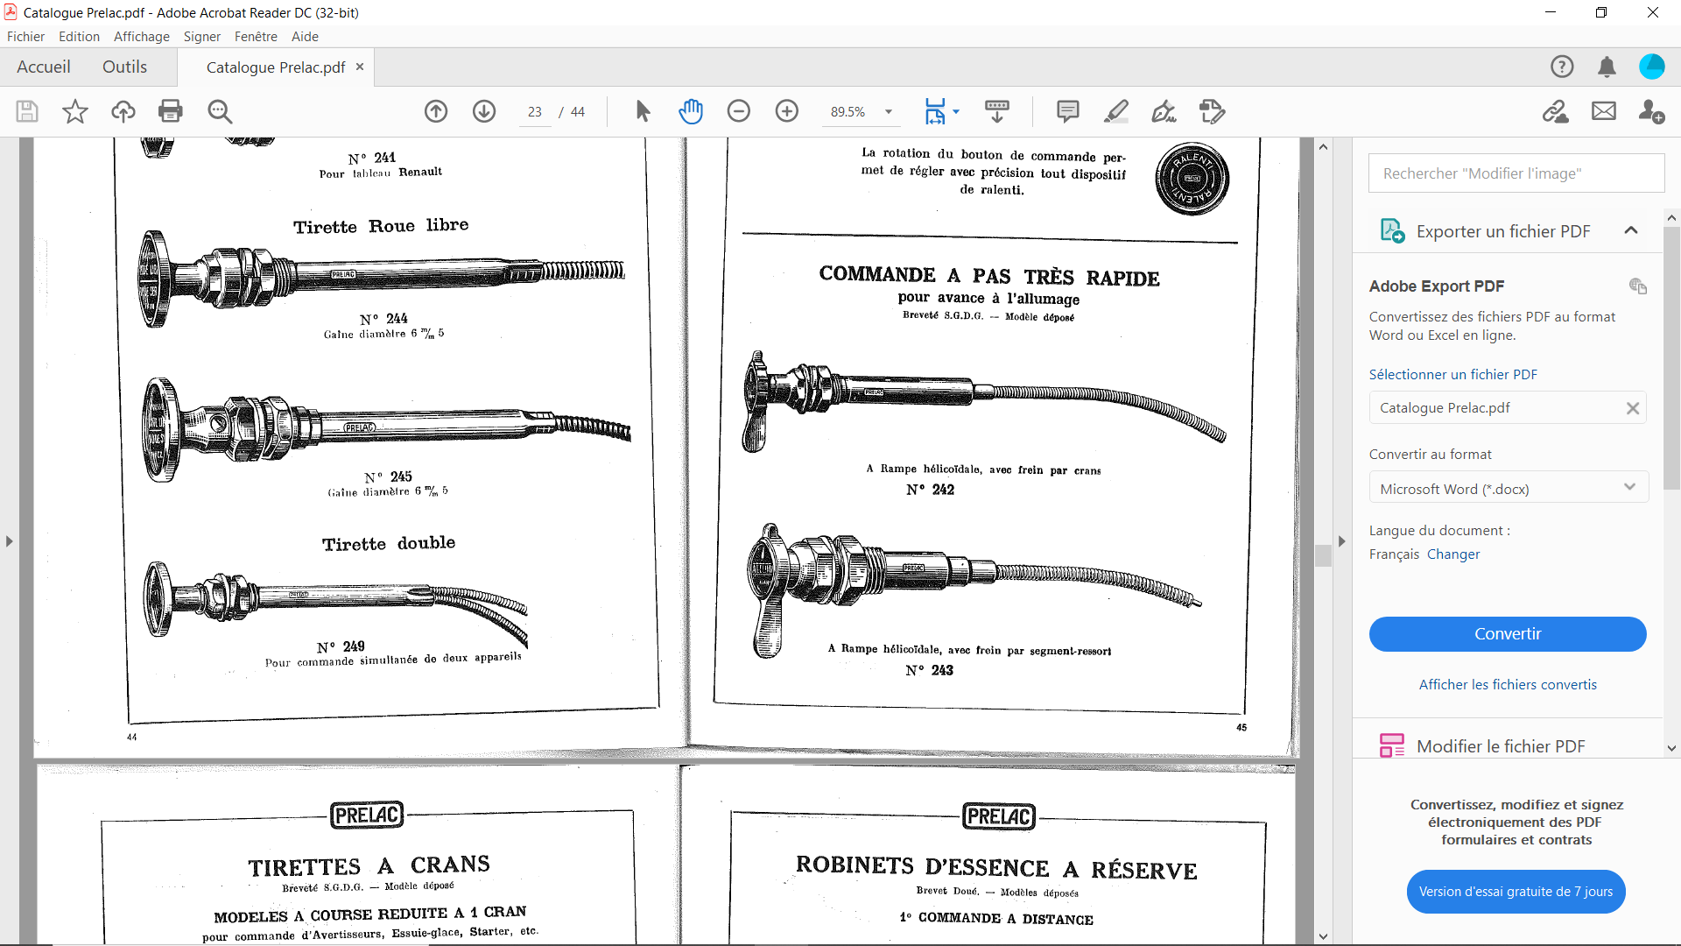Open Microsoft Word format dropdown
This screenshot has width=1681, height=946.
(1508, 488)
